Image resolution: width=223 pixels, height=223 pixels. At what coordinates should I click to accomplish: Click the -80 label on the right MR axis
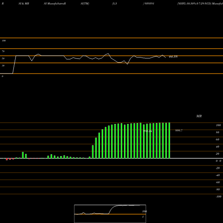click(218, 190)
